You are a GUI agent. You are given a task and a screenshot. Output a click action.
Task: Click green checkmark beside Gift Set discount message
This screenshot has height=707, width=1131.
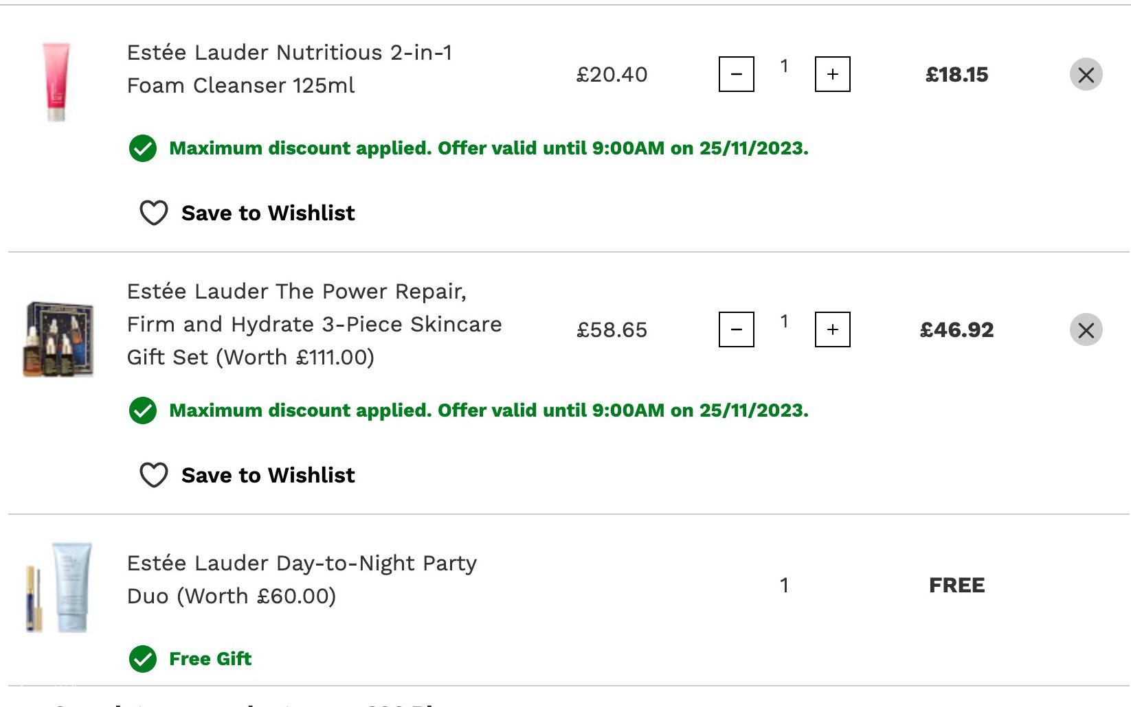(143, 410)
